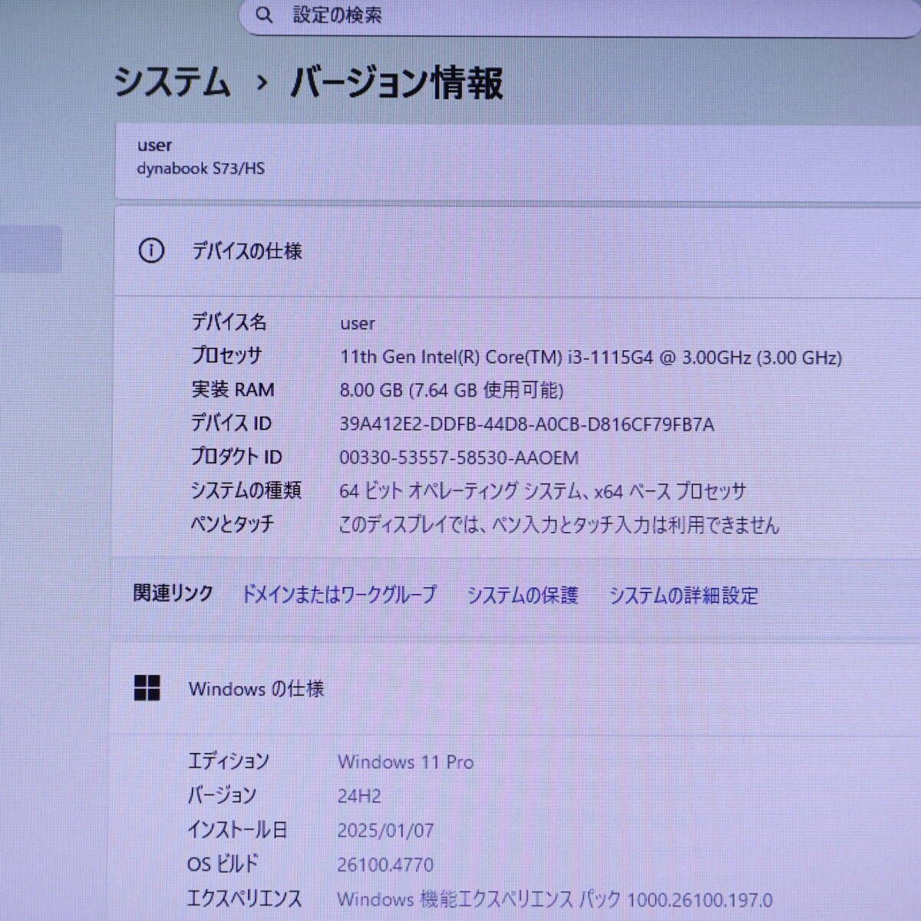Click the Windows logo icon
921x921 pixels.
(147, 688)
